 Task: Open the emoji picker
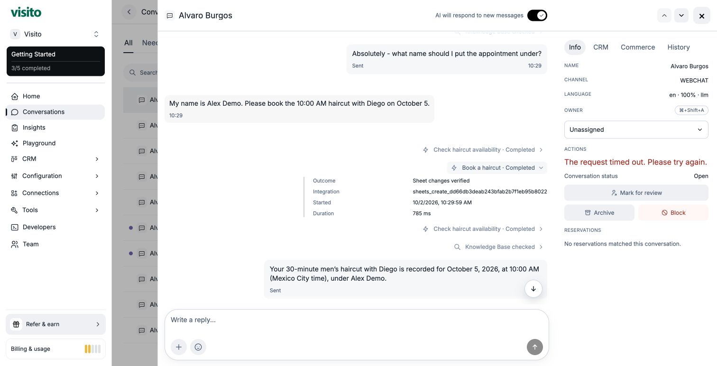click(198, 347)
